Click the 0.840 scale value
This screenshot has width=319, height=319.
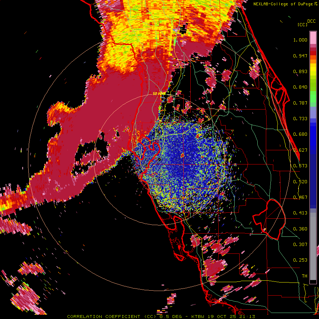pos(300,87)
